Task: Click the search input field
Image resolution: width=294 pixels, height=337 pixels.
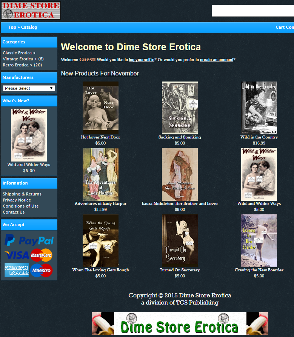Action: coord(252,11)
